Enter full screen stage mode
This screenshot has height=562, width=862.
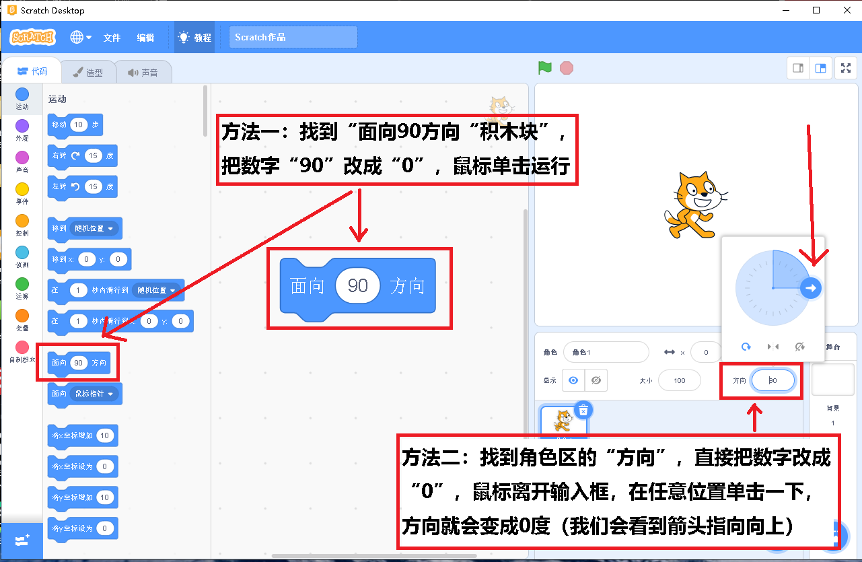point(846,68)
